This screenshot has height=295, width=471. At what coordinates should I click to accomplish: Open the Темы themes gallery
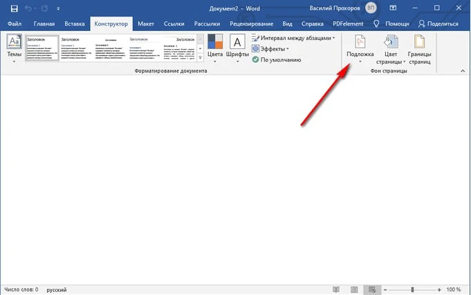coord(14,48)
